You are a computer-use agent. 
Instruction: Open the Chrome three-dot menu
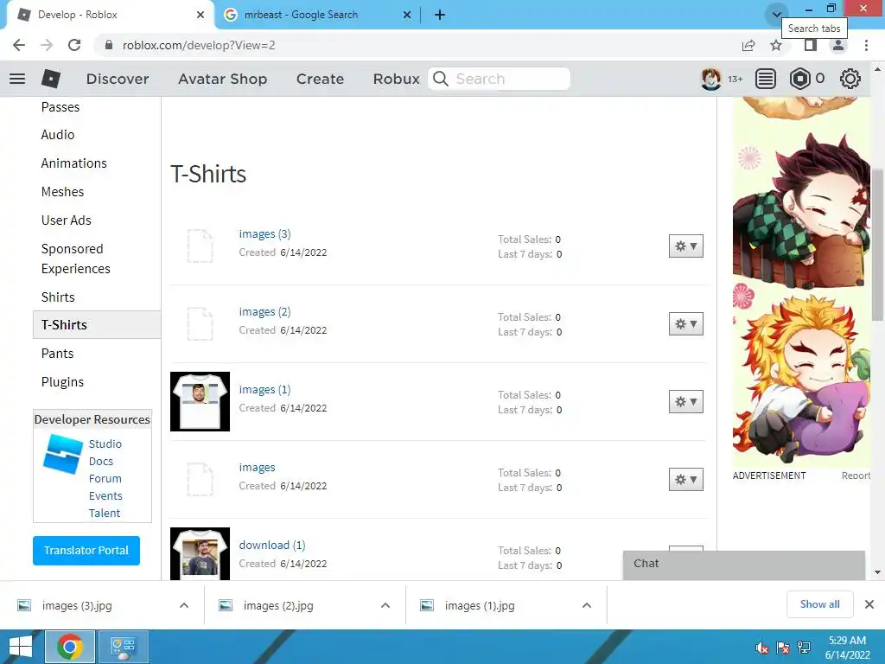coord(866,45)
